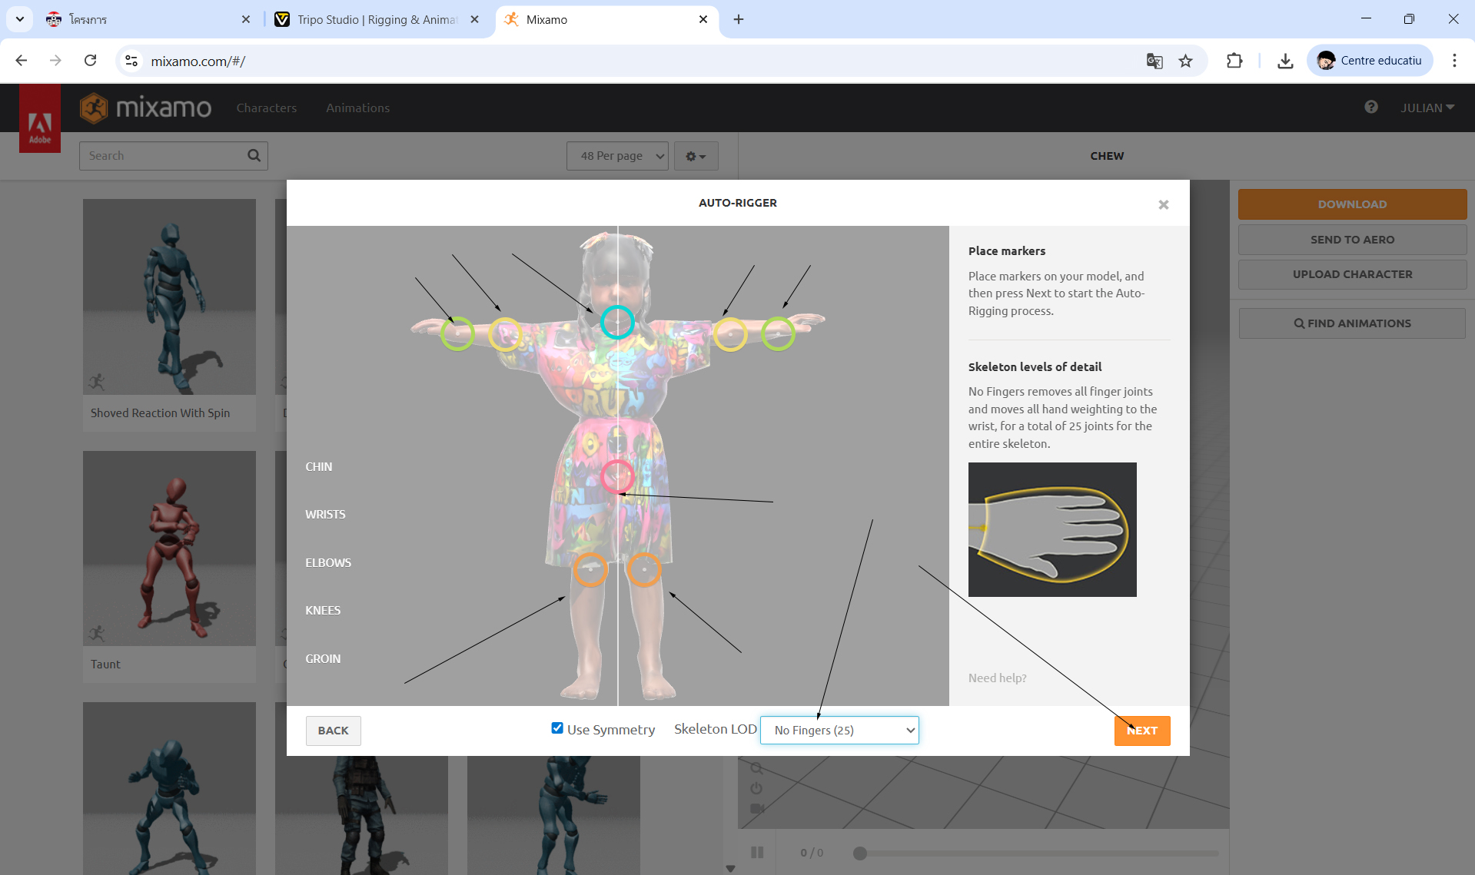
Task: Open the browser Extensions puzzle icon
Action: pos(1234,61)
